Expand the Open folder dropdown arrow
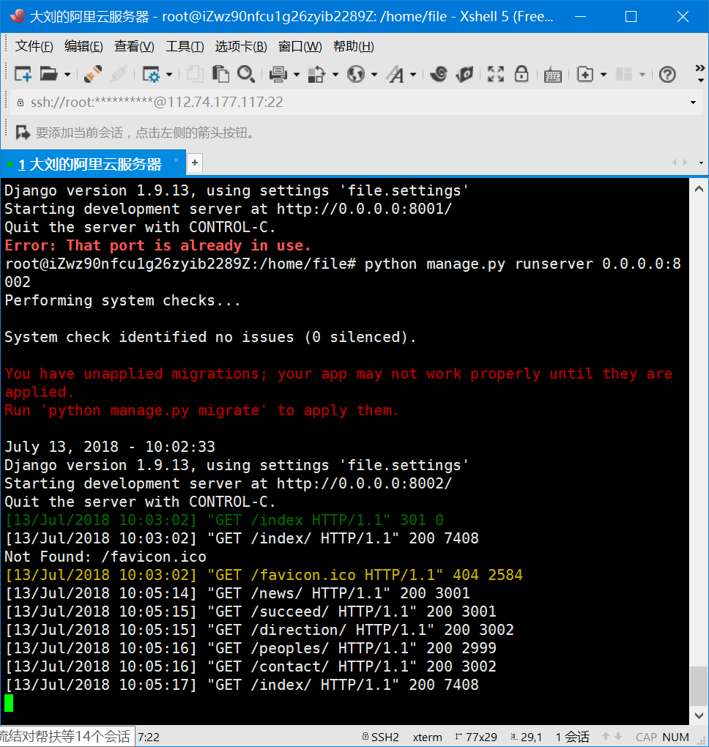 tap(67, 75)
